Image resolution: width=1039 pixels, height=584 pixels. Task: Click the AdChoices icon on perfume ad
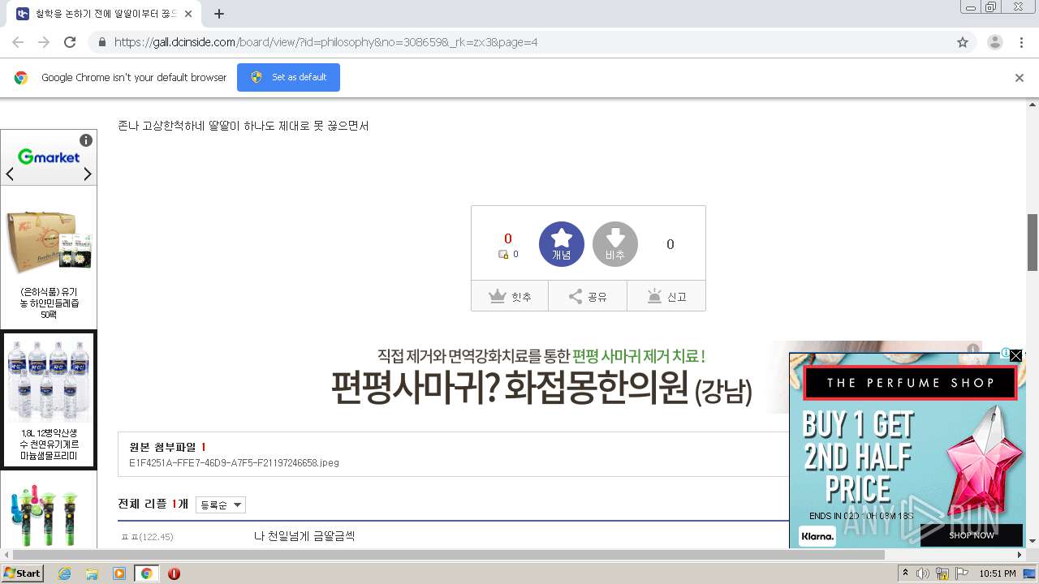click(x=1005, y=354)
